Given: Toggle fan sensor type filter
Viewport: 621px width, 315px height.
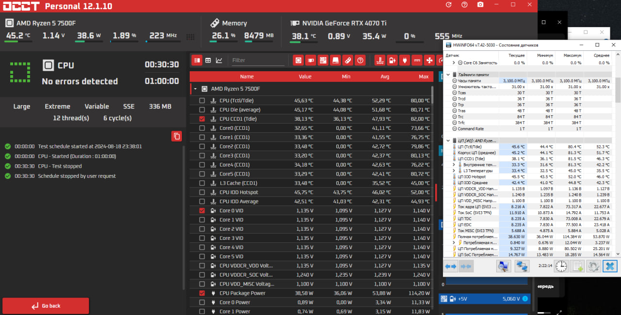Looking at the screenshot, I should (x=429, y=60).
